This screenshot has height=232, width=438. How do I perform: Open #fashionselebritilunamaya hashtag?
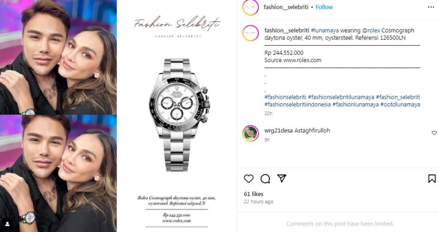tap(341, 97)
